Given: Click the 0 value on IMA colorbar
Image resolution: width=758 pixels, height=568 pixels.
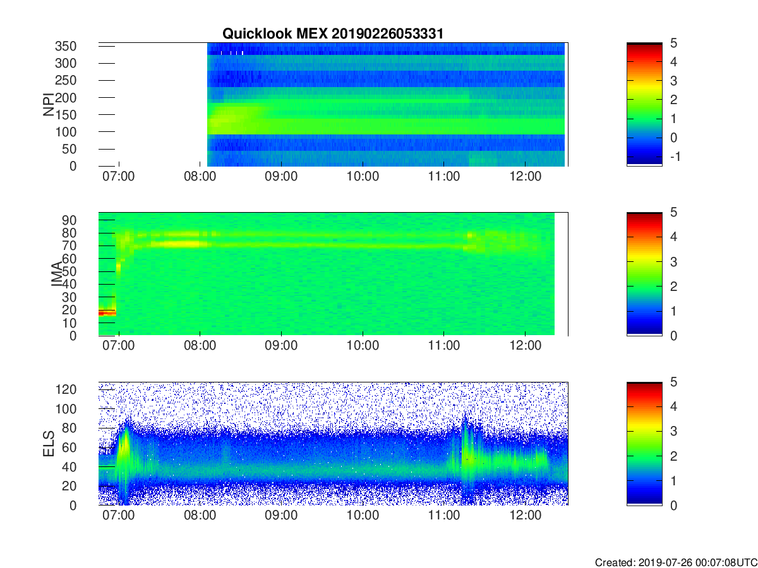Looking at the screenshot, I should [x=673, y=335].
